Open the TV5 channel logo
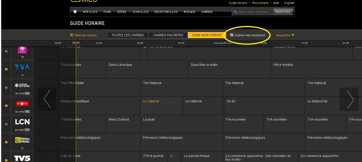 22,158
